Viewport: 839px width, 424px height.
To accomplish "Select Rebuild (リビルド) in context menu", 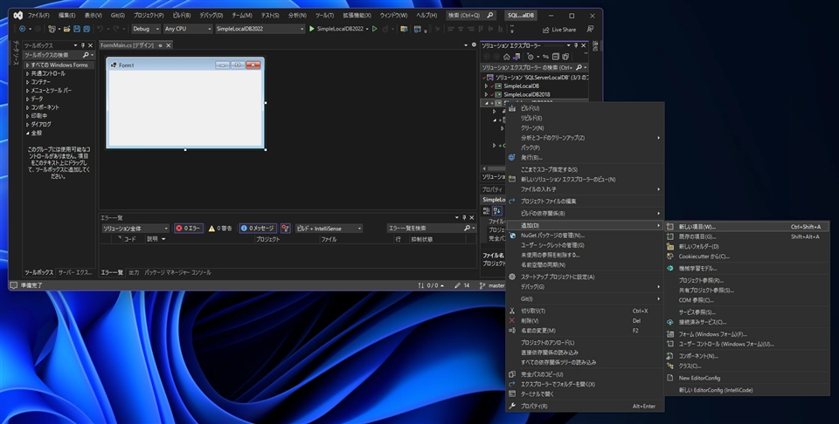I will [531, 118].
